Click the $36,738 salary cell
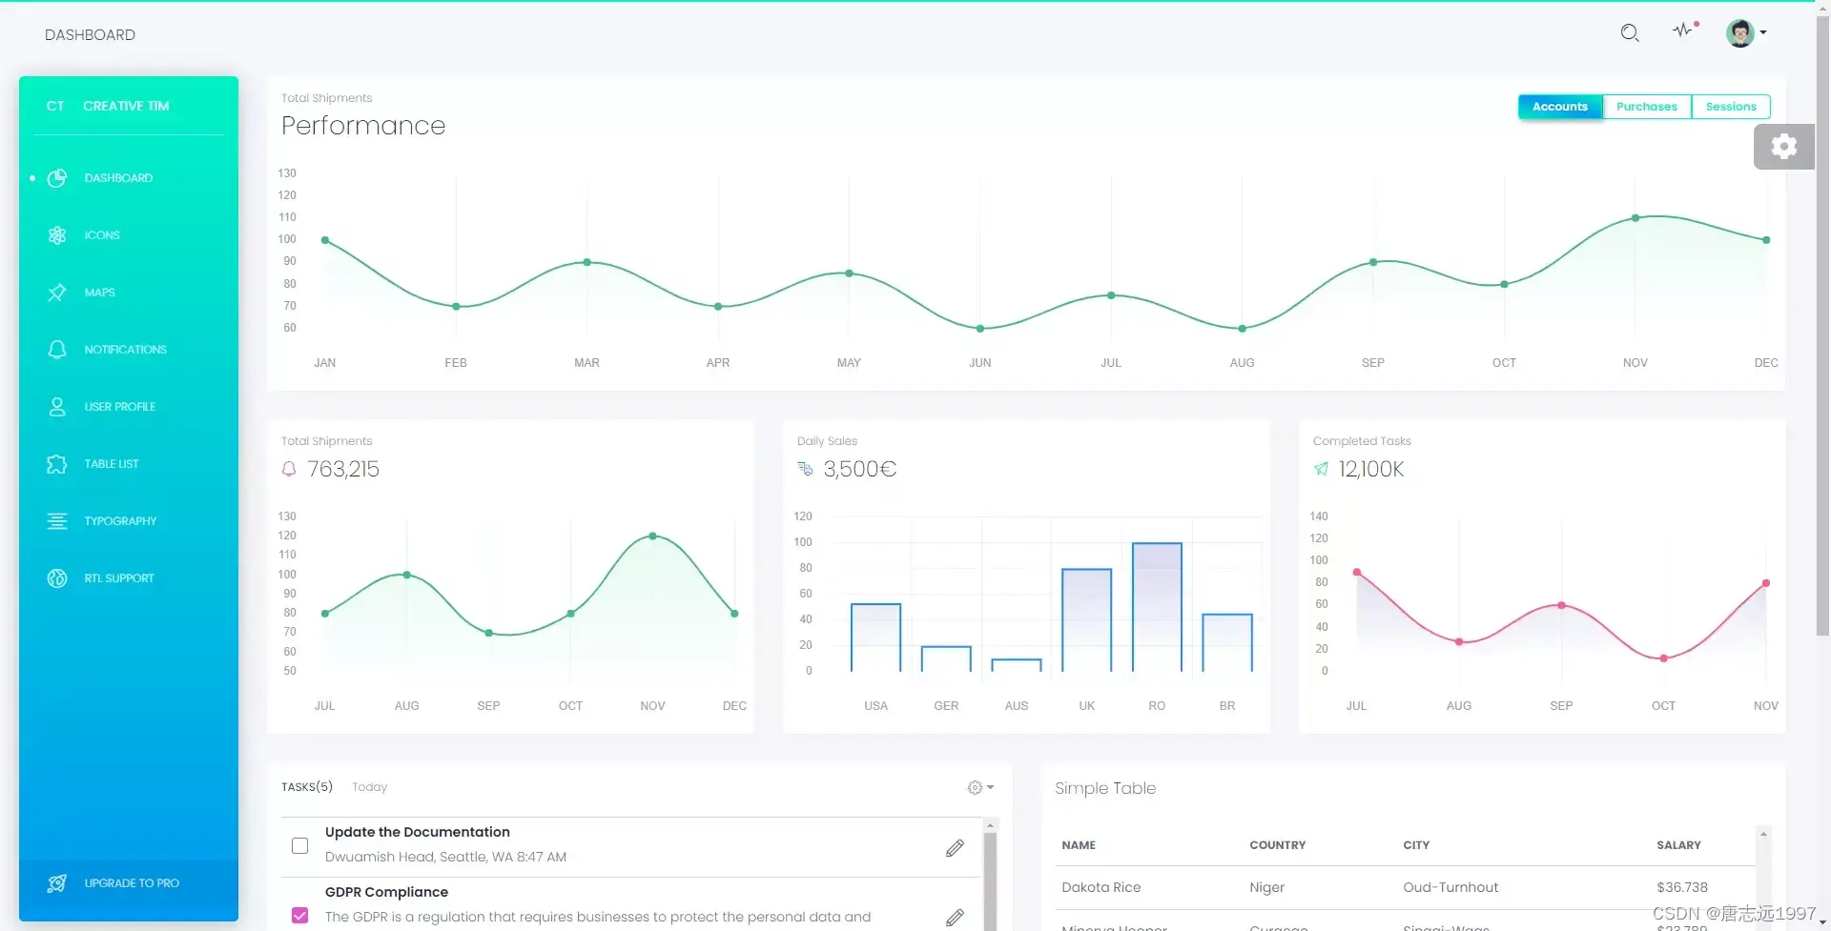The image size is (1831, 931). click(x=1682, y=887)
